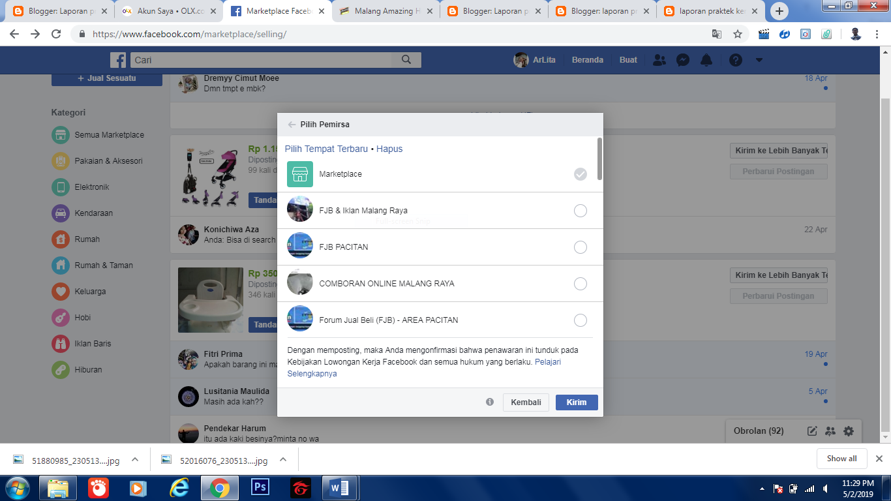Click the volume icon in system tray

click(826, 489)
